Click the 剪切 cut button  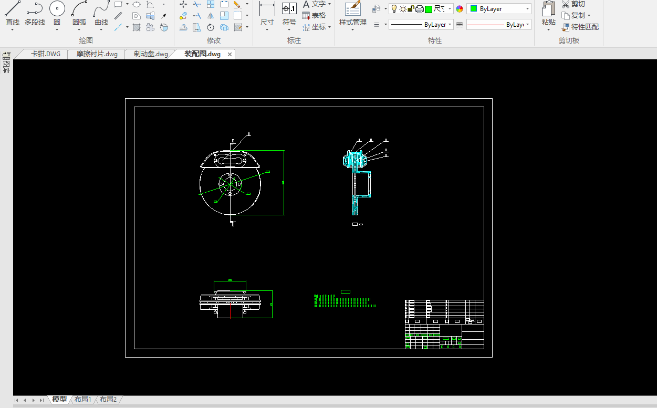tap(573, 4)
